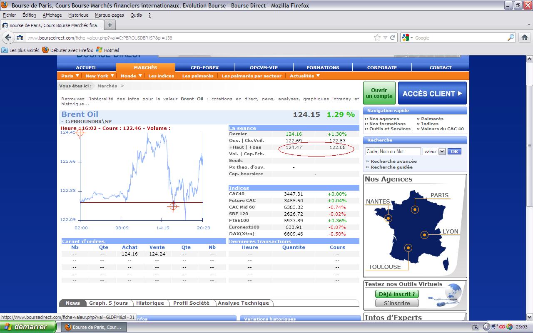The height and width of the screenshot is (333, 533).
Task: Click the Déjà inscrit ? button
Action: 397,294
